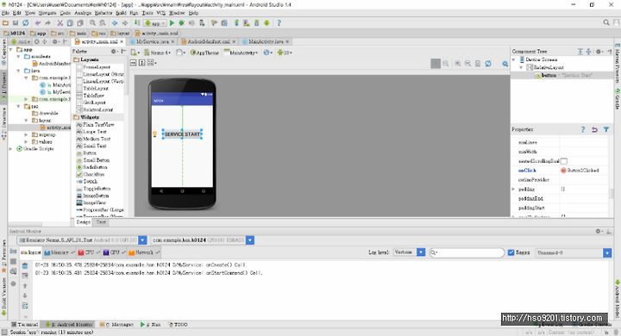Click the designer refresh icon
Viewport: 621px width, 336px height.
coord(488,63)
